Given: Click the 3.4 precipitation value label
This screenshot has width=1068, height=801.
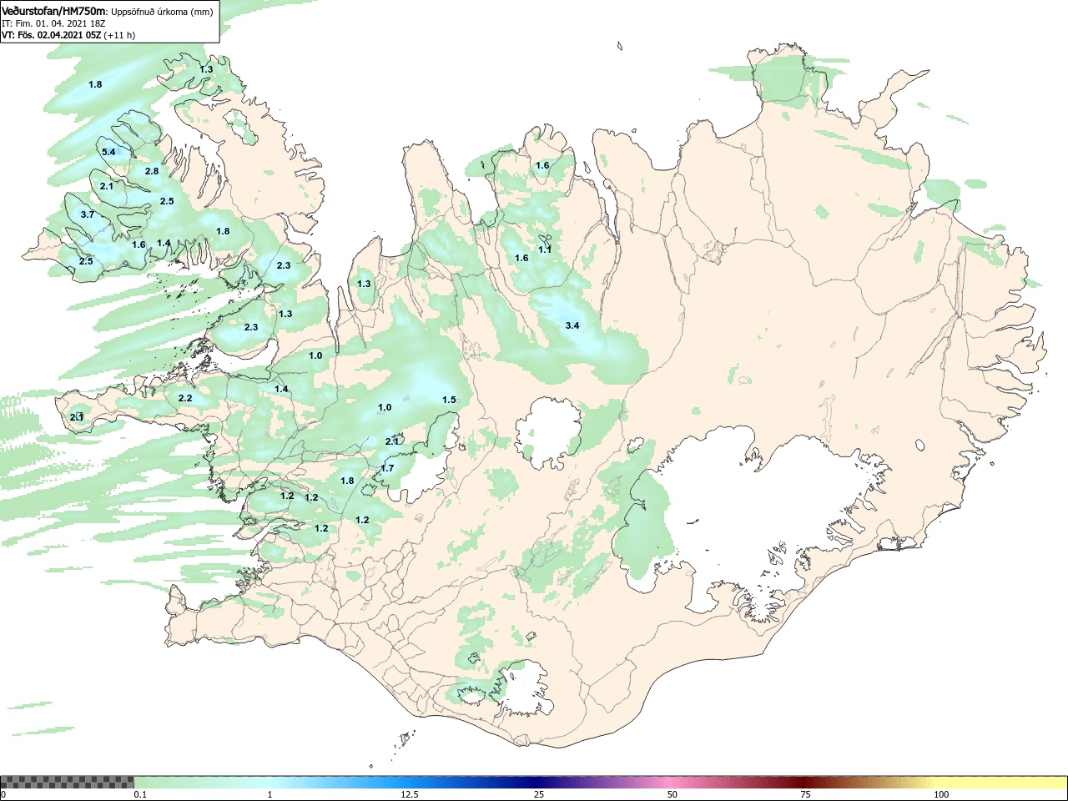Looking at the screenshot, I should click(572, 325).
